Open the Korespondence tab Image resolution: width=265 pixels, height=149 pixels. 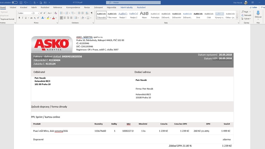[73, 7]
